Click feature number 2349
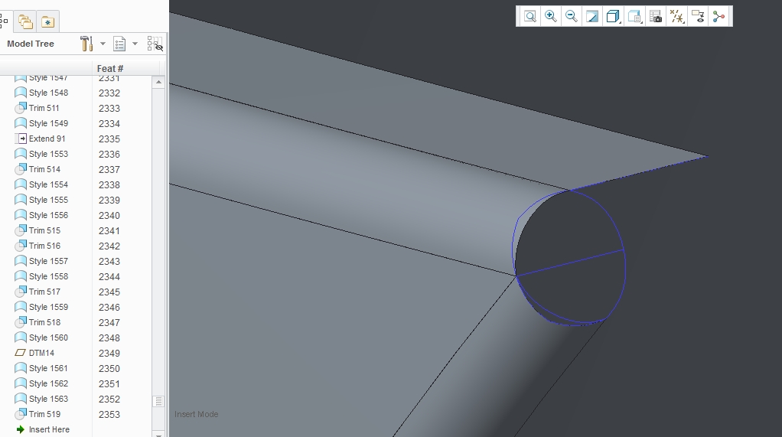 (109, 353)
